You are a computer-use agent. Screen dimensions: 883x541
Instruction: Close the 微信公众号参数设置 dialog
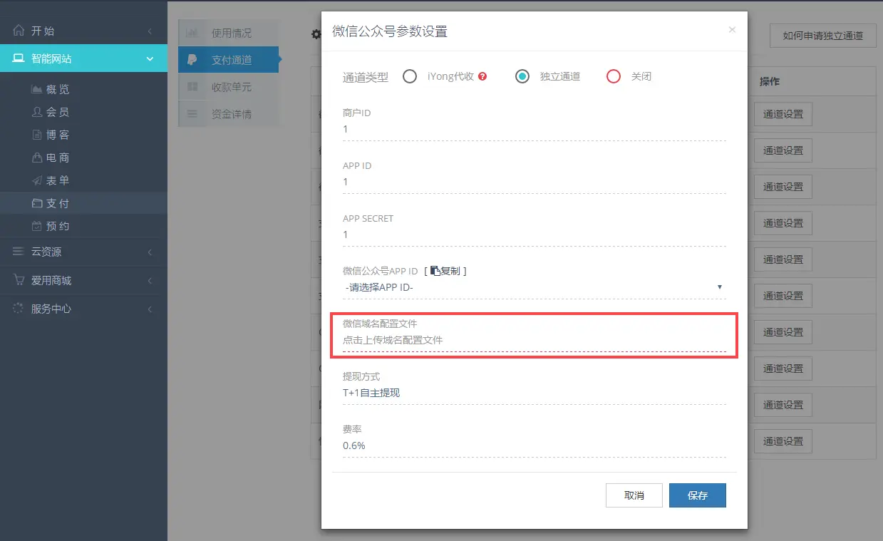(x=732, y=30)
